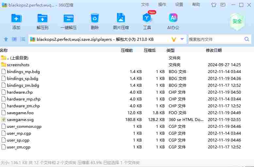Image resolution: width=254 pixels, height=167 pixels.
Task: Click the FOO 文件 type cell
Action: [178, 113]
